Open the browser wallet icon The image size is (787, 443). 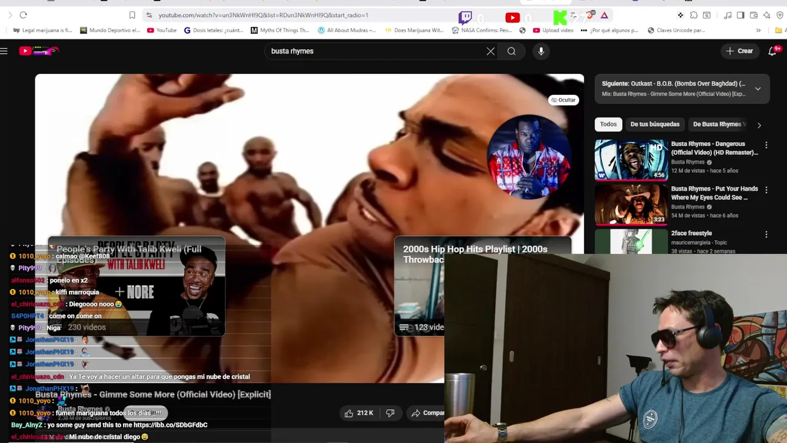click(x=754, y=15)
